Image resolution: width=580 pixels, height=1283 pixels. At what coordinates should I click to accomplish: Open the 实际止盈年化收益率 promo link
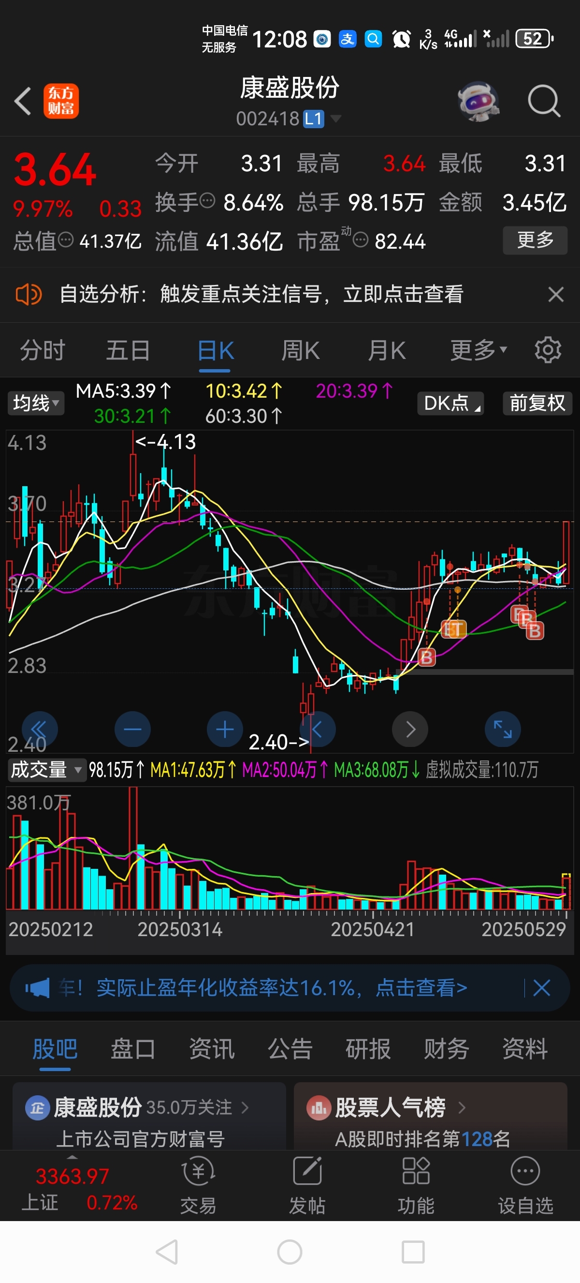[x=282, y=988]
